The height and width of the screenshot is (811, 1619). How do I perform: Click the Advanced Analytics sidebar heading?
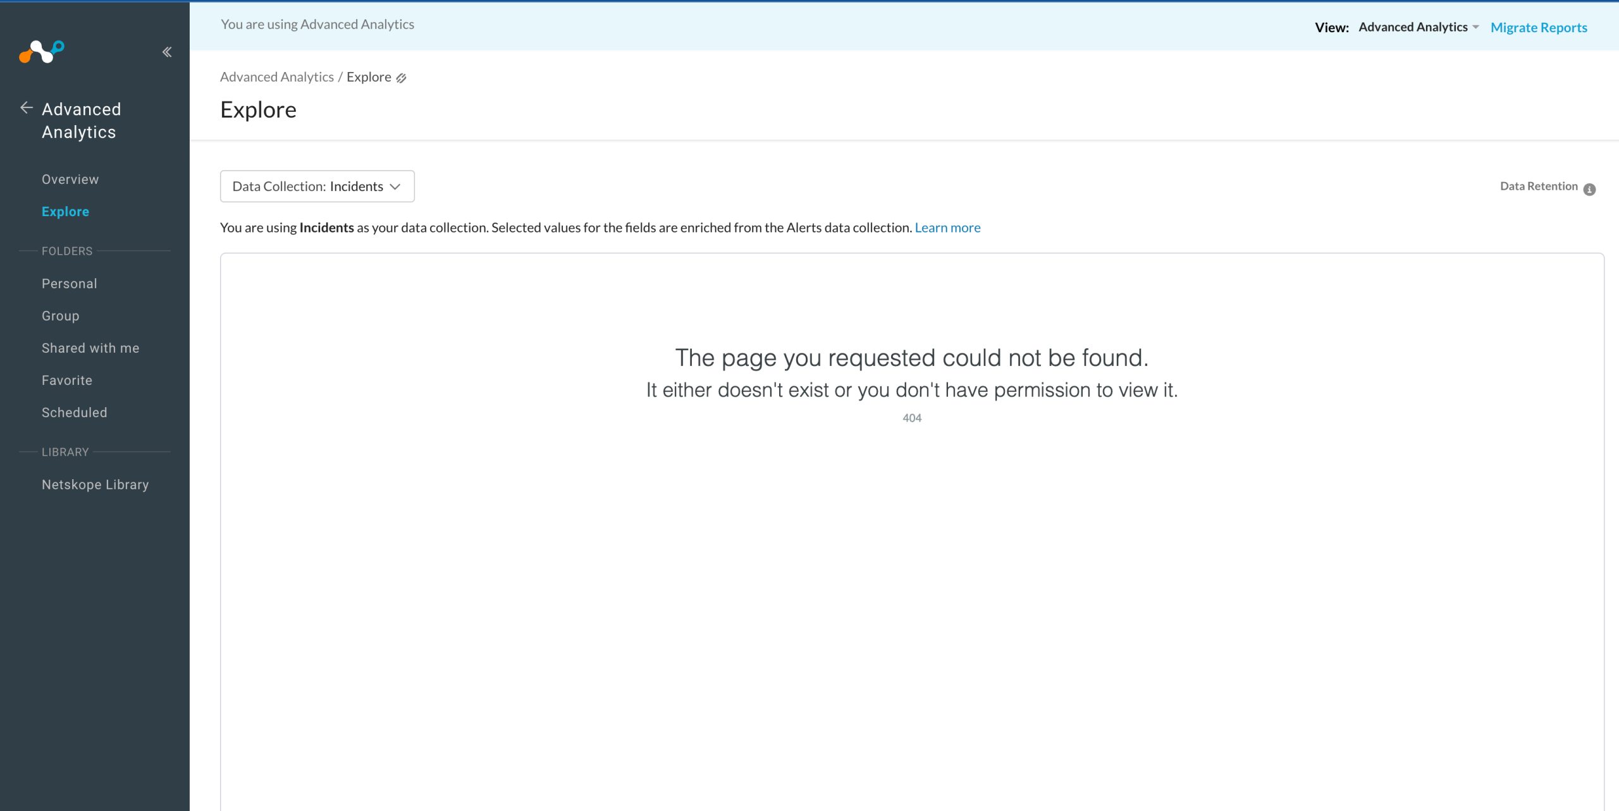coord(81,121)
